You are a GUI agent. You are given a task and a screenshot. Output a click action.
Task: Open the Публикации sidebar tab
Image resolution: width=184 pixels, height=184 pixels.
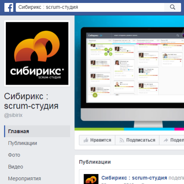point(22,143)
